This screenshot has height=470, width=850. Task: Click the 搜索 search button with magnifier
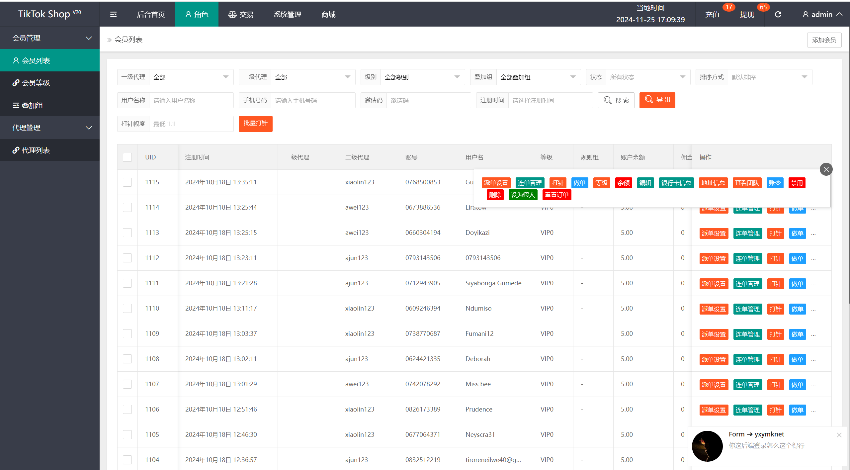(x=616, y=100)
